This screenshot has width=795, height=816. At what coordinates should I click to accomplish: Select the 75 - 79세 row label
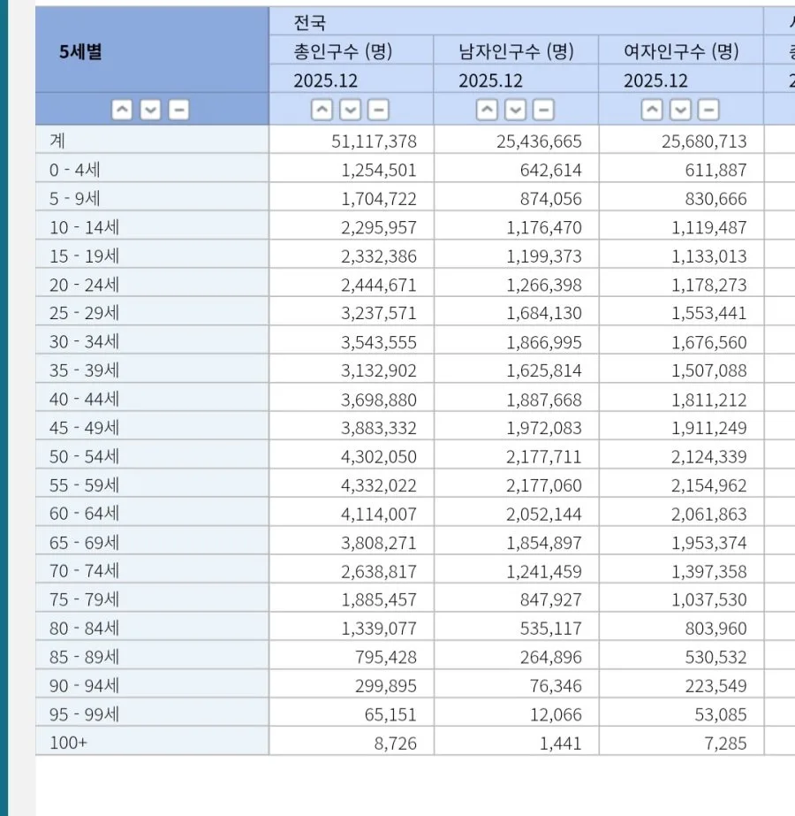point(152,598)
